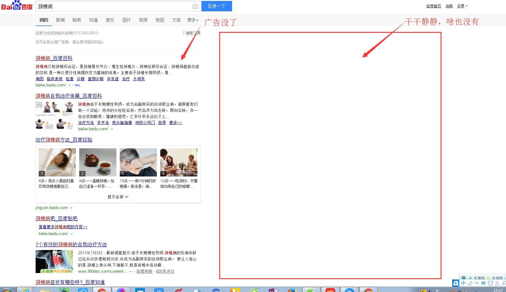Screen dimensions: 506x292
Task: Open the 百度快照 cached link
Action: pyautogui.click(x=144, y=271)
